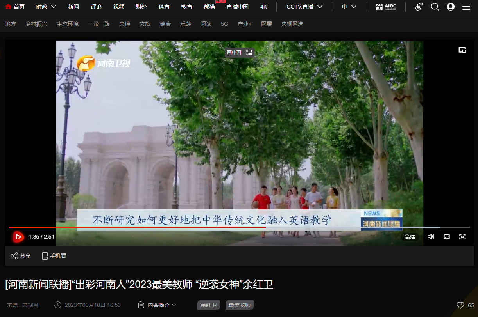
Task: Click the search magnifier icon
Action: click(435, 7)
